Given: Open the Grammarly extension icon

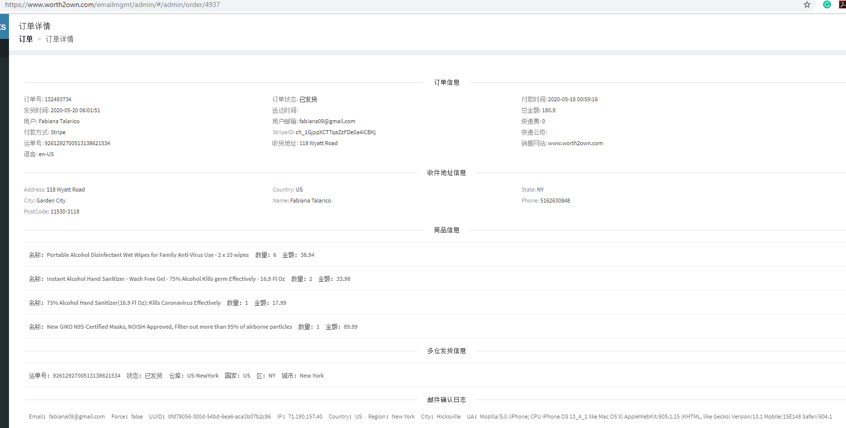Looking at the screenshot, I should tap(827, 4).
